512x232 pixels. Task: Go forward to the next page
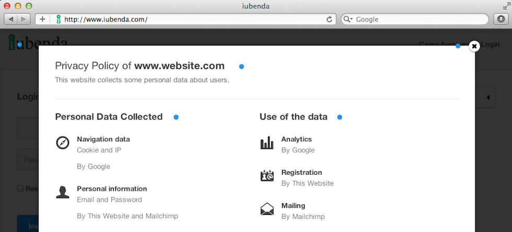[24, 19]
